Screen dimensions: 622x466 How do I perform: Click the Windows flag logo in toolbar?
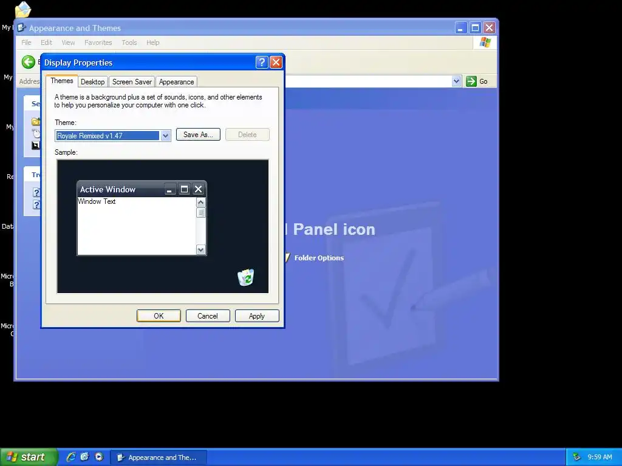point(485,42)
